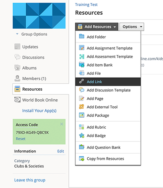The height and width of the screenshot is (188, 163).
Task: Open World Book Online app
Action: coord(40,100)
